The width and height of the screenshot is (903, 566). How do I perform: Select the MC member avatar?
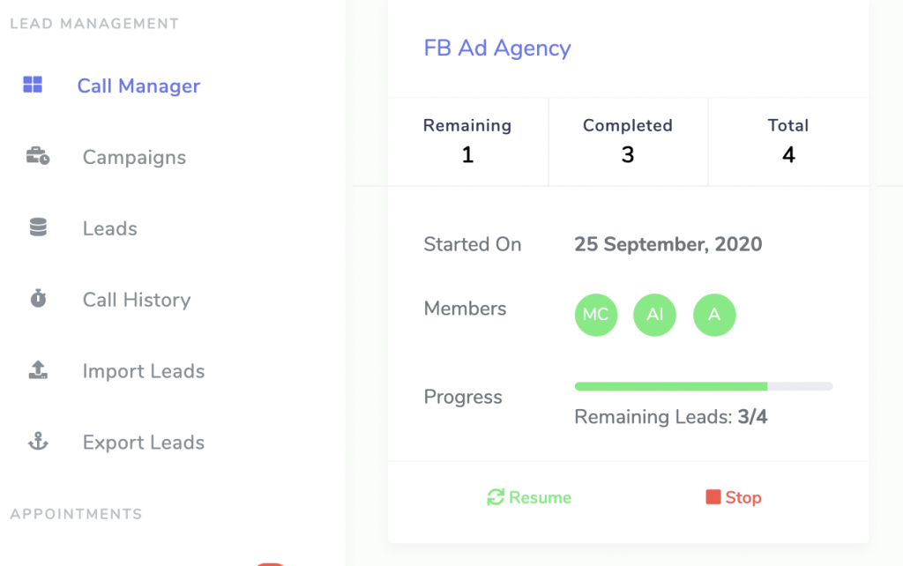click(x=595, y=315)
